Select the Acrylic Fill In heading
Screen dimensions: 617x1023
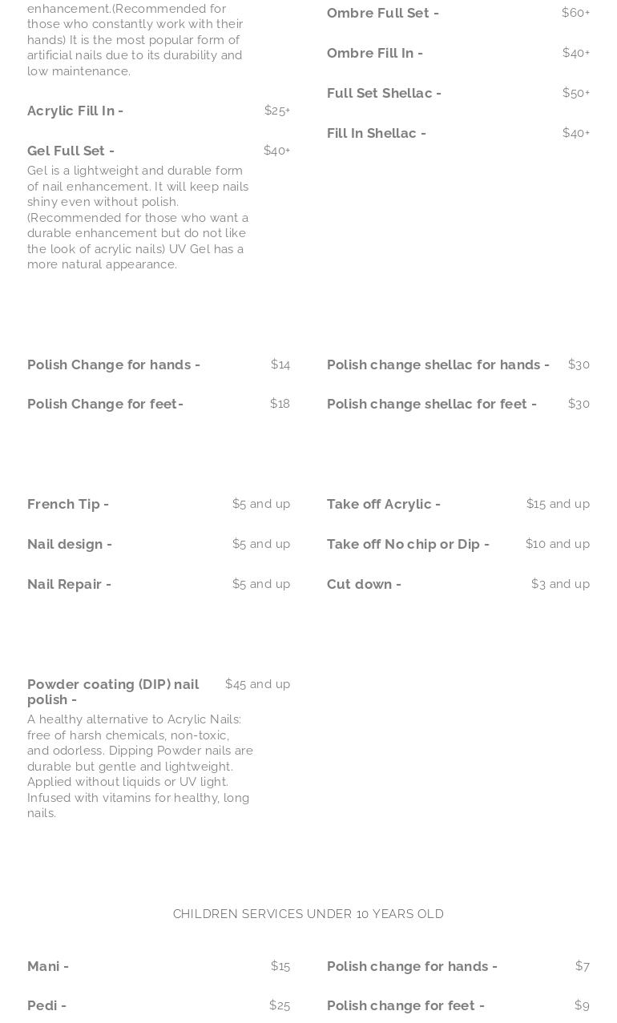(x=75, y=111)
